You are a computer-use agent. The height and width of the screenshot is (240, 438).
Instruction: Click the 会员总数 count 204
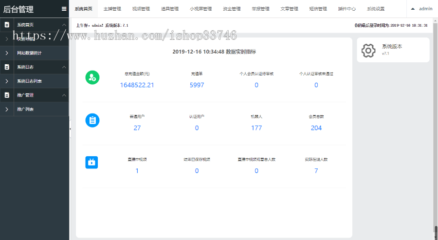click(x=316, y=128)
